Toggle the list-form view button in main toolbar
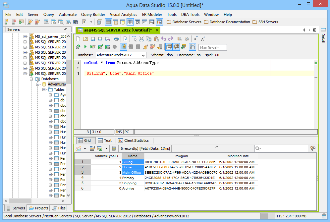 click(x=144, y=22)
